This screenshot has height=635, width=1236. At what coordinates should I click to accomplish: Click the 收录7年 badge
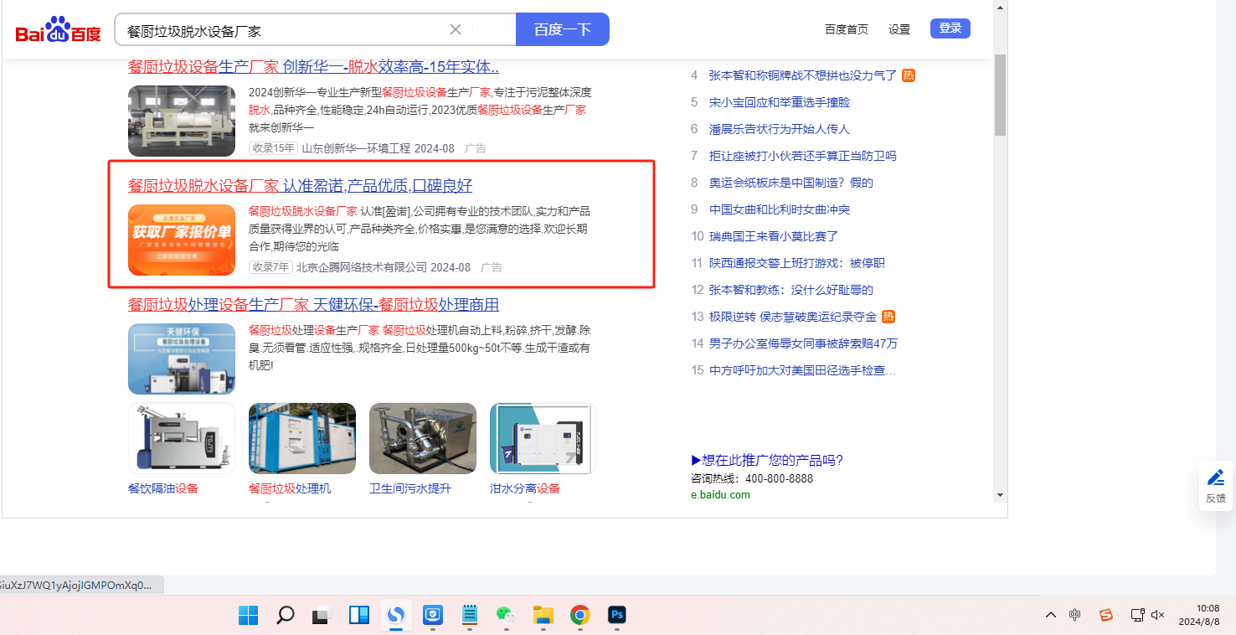click(x=270, y=267)
